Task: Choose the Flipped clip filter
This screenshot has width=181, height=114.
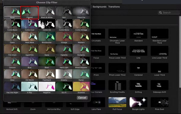Action: (30, 13)
